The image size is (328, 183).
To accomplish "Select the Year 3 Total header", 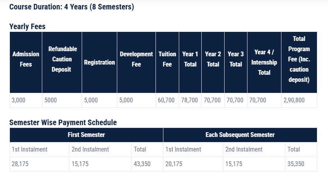I will (236, 59).
